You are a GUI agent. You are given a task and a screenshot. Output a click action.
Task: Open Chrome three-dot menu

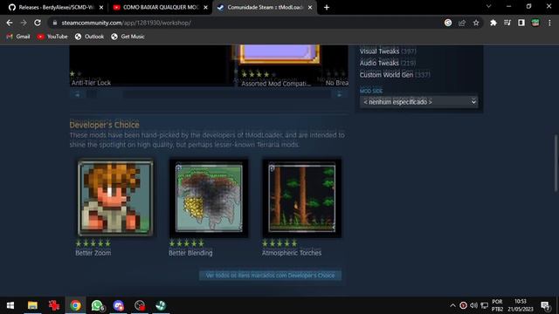point(549,23)
